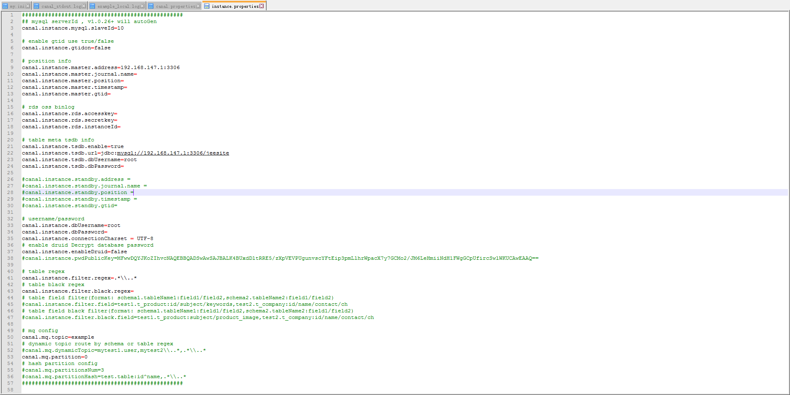Click the canal.instance.gtidon=false line
The height and width of the screenshot is (395, 790).
point(66,48)
